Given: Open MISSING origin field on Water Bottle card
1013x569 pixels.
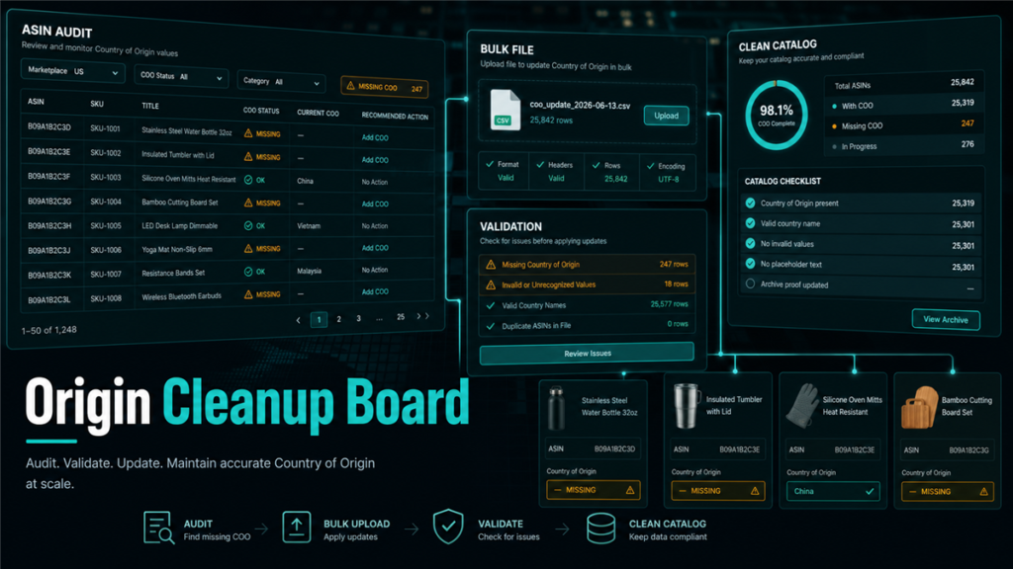Looking at the screenshot, I should [x=594, y=490].
